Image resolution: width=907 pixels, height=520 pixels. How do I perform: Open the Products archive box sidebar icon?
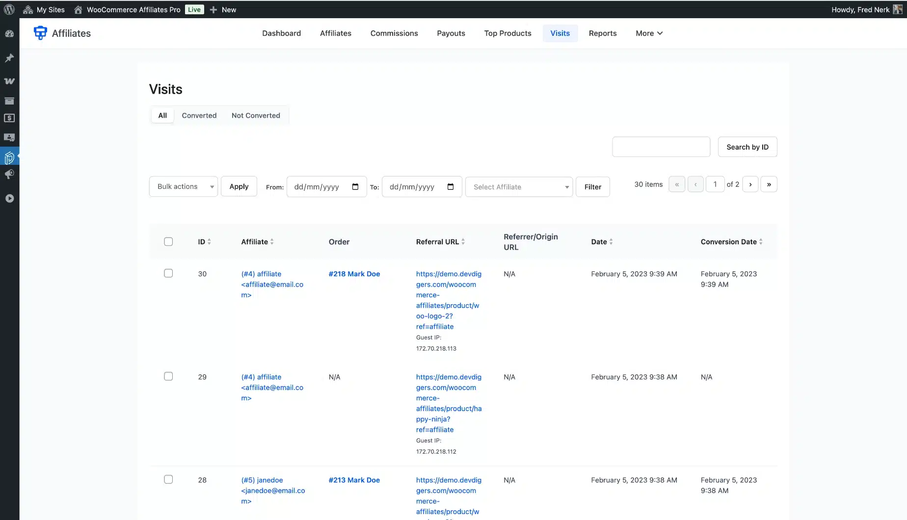tap(9, 101)
